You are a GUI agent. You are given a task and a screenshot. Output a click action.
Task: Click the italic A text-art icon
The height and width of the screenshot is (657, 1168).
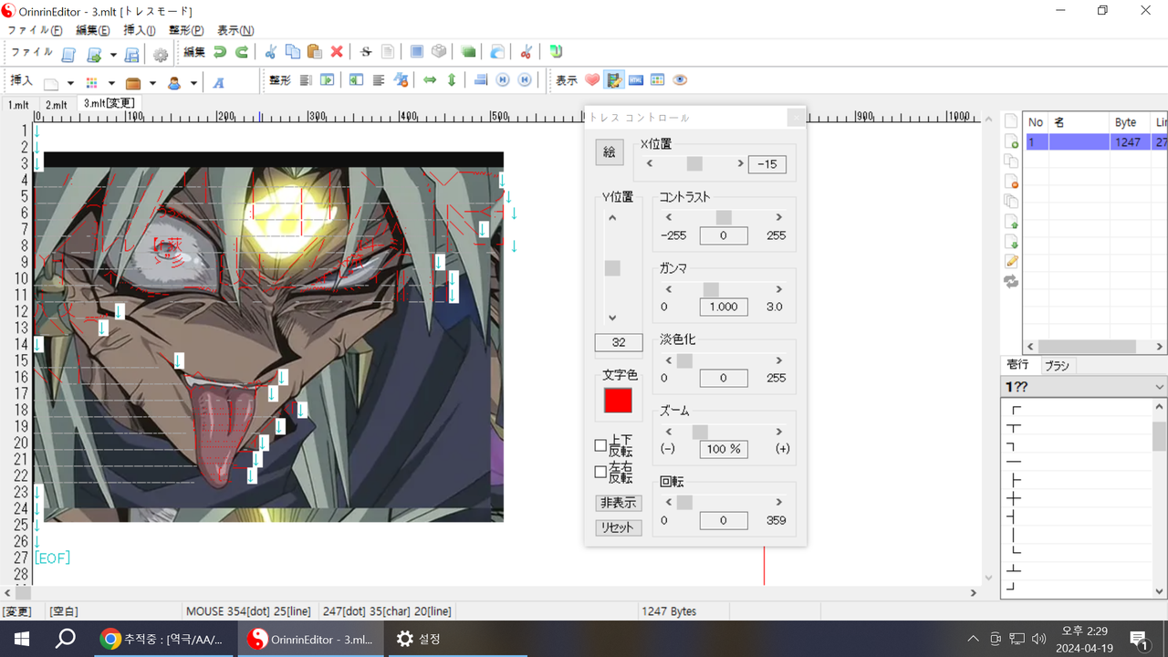(x=219, y=82)
